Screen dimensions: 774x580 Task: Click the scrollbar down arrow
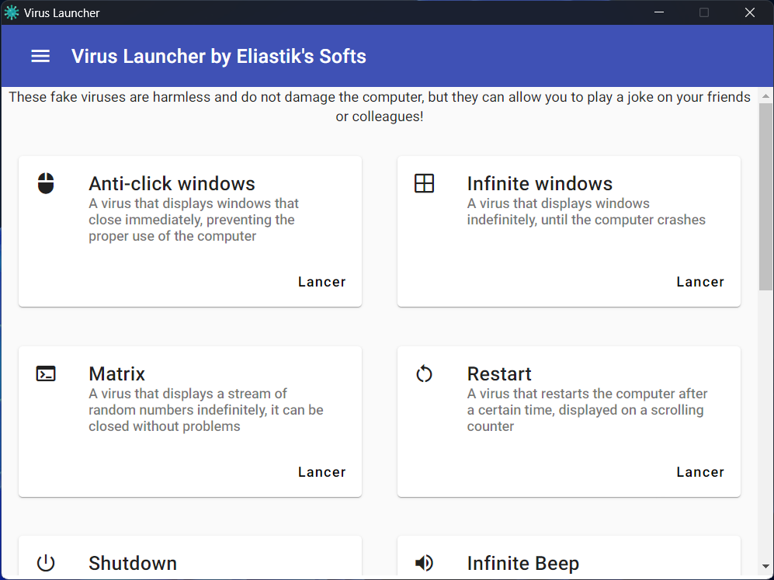click(765, 566)
